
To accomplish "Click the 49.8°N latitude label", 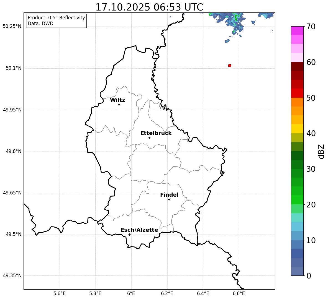I will (14, 151).
